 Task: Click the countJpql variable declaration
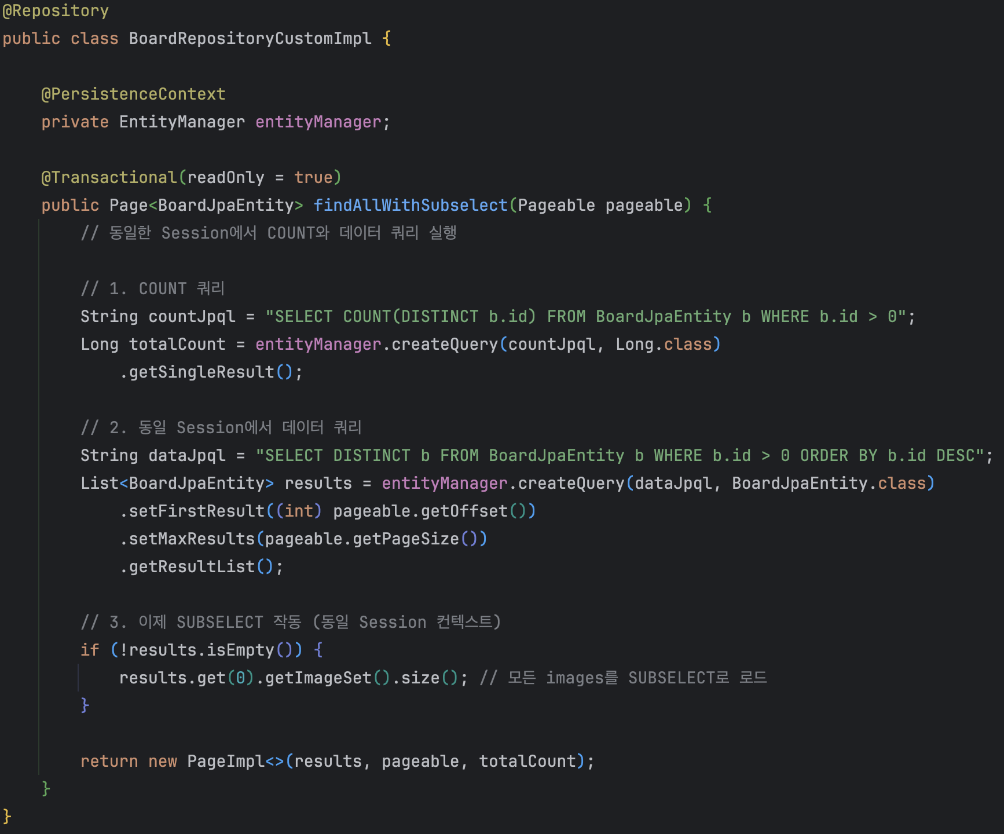[192, 317]
